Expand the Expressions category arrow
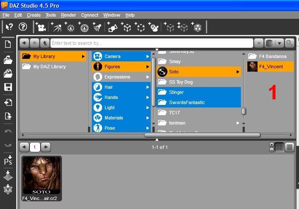299x209 pixels. [x=148, y=77]
